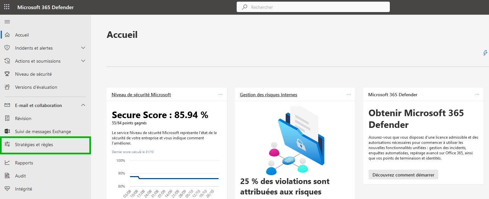Click the magnifier icon in search box
Screen dimensions: 489x199
[244, 7]
